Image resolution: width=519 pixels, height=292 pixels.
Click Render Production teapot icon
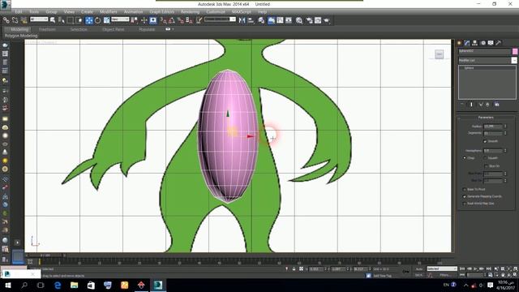[x=327, y=20]
